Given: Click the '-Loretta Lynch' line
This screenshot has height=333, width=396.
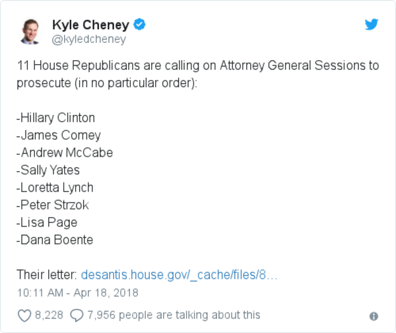Looking at the screenshot, I should (x=55, y=188).
